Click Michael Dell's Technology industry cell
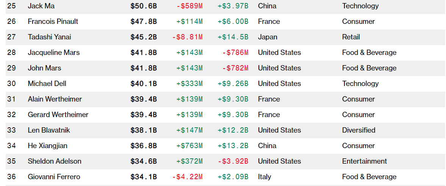446x186 pixels. click(360, 84)
